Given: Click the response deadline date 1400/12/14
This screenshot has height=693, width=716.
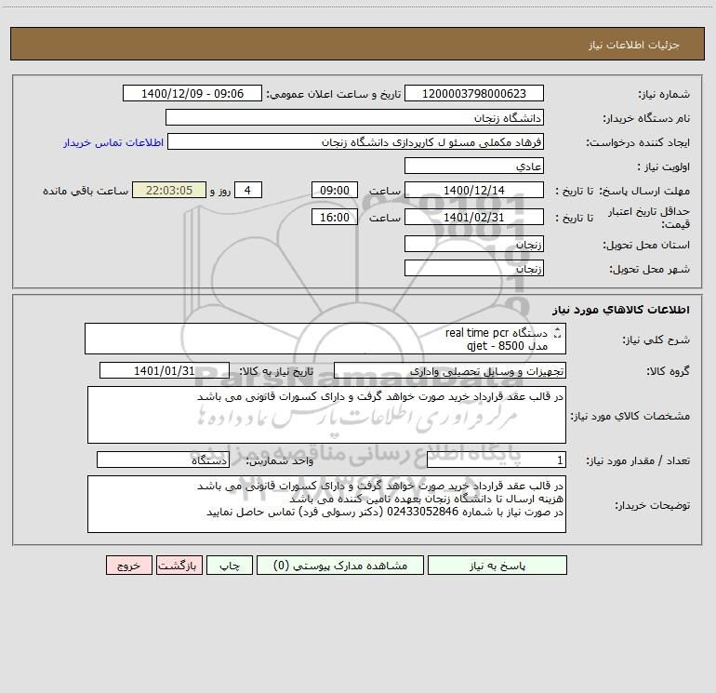Looking at the screenshot, I should click(x=474, y=191).
